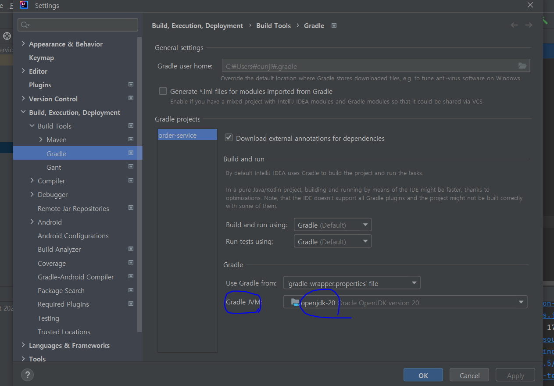Click OK to confirm settings
Viewport: 554px width, 386px height.
(x=423, y=375)
